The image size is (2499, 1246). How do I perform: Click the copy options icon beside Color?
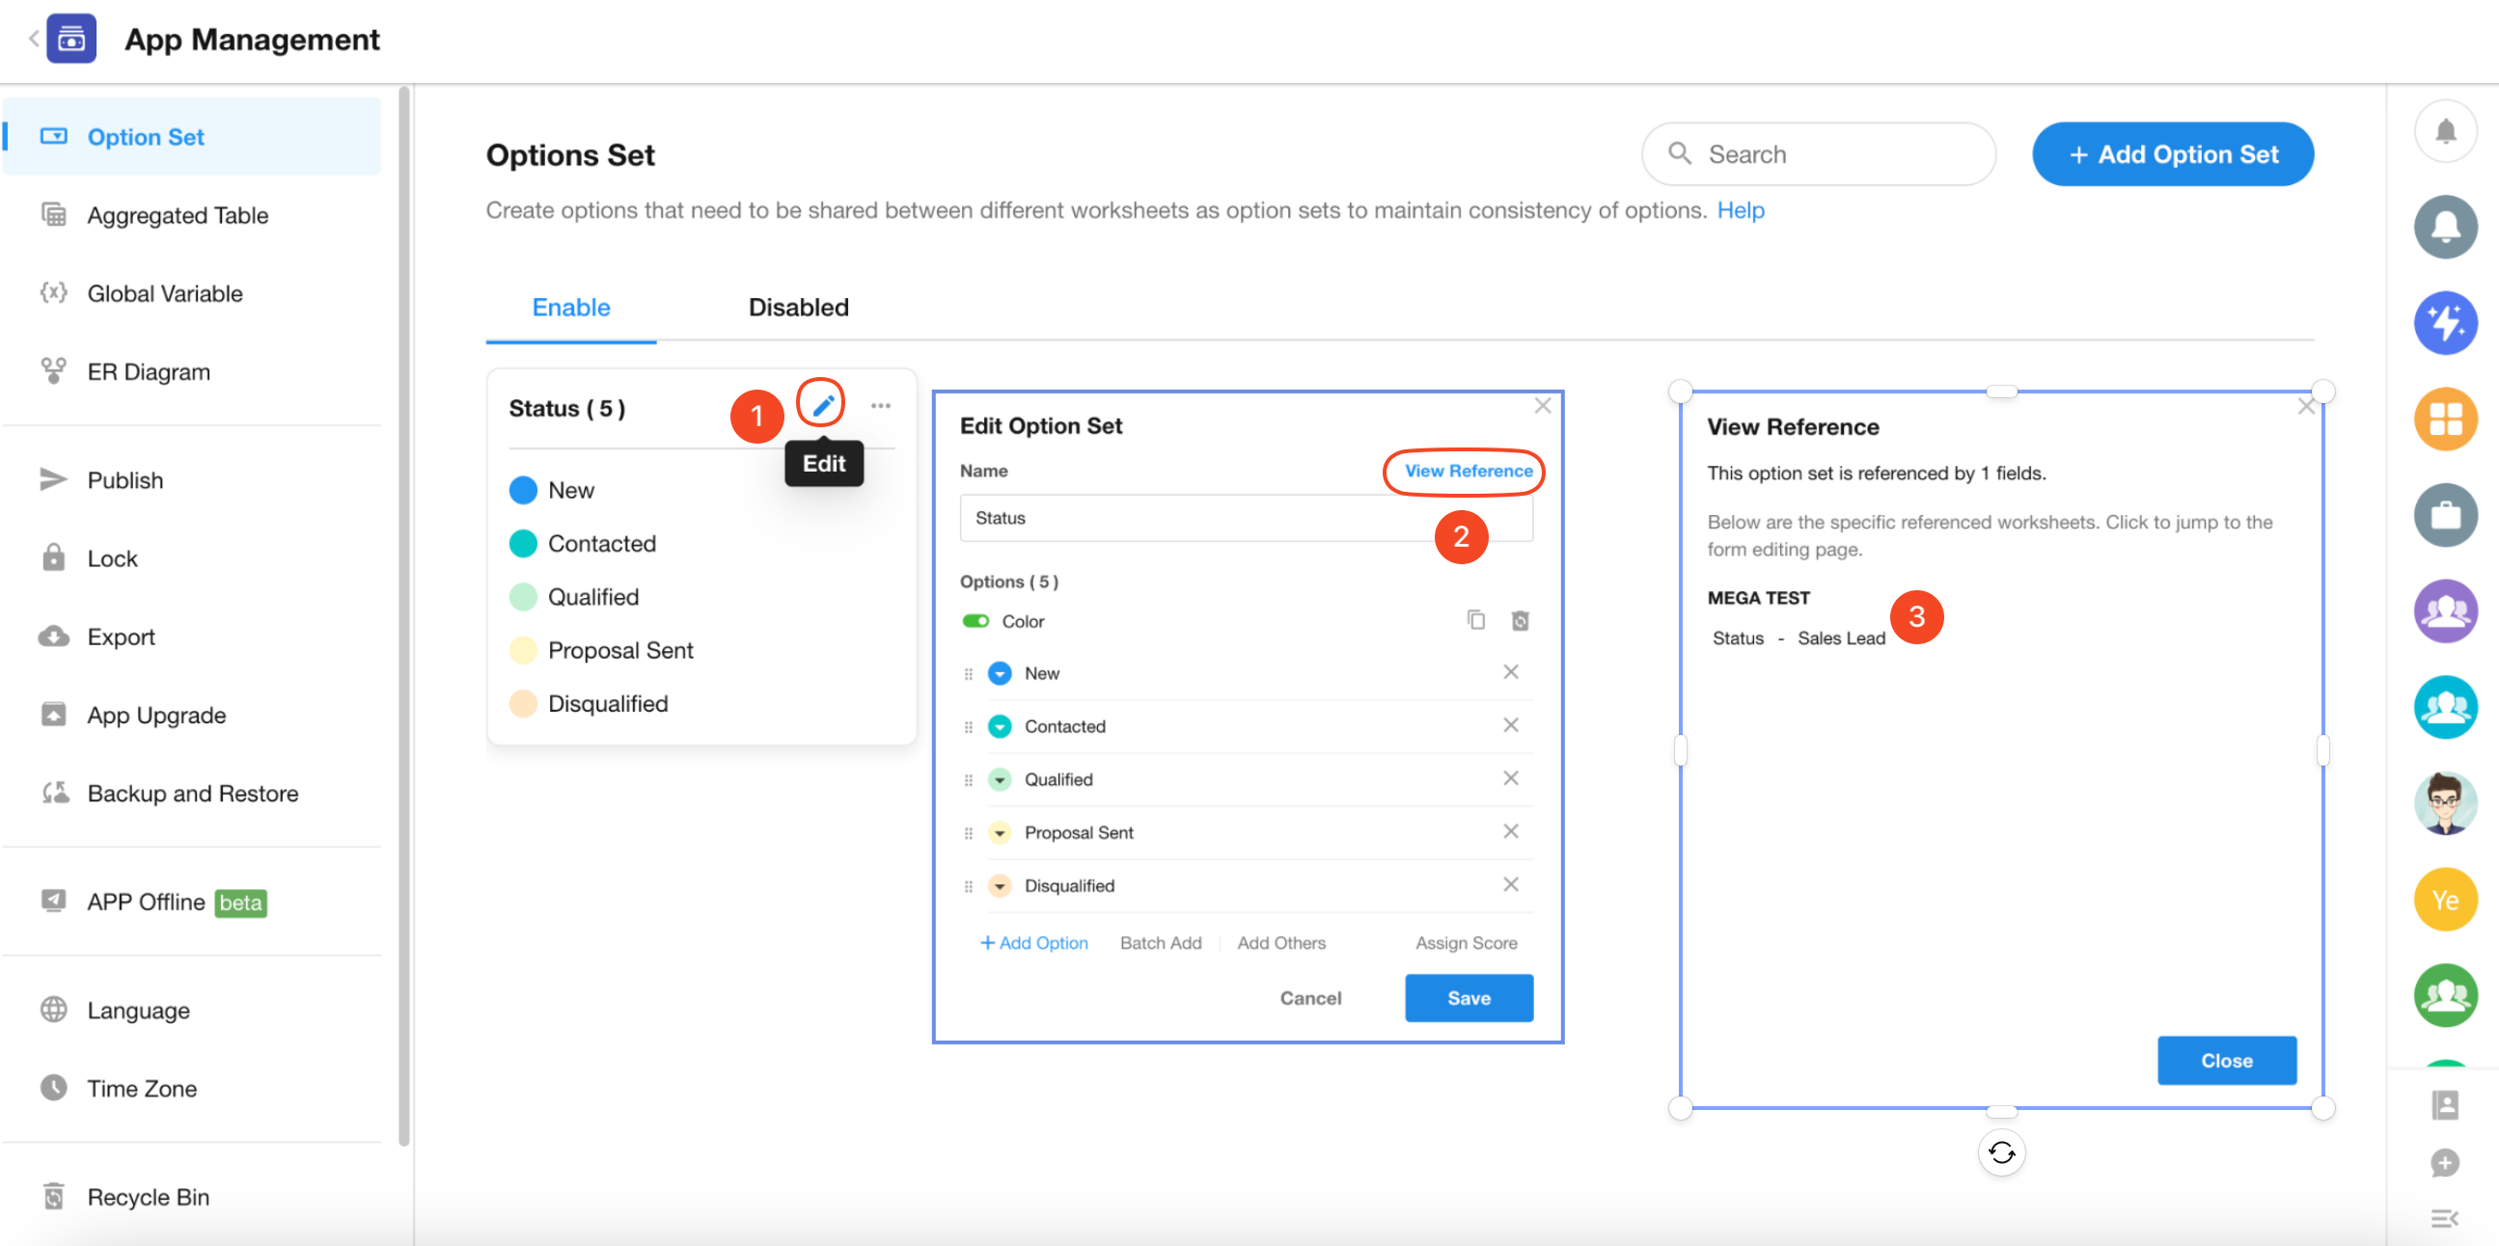(x=1475, y=620)
